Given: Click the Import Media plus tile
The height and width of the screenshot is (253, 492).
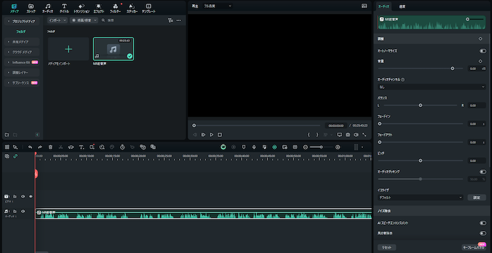Looking at the screenshot, I should point(68,49).
